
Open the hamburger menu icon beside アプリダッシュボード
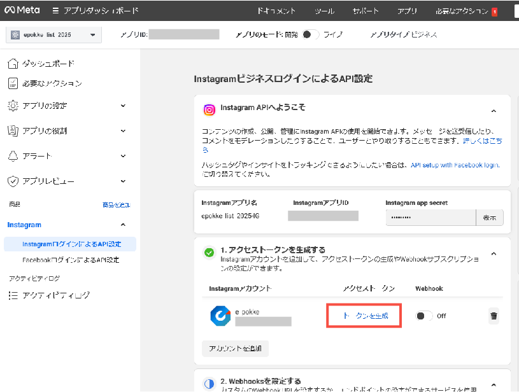click(55, 11)
